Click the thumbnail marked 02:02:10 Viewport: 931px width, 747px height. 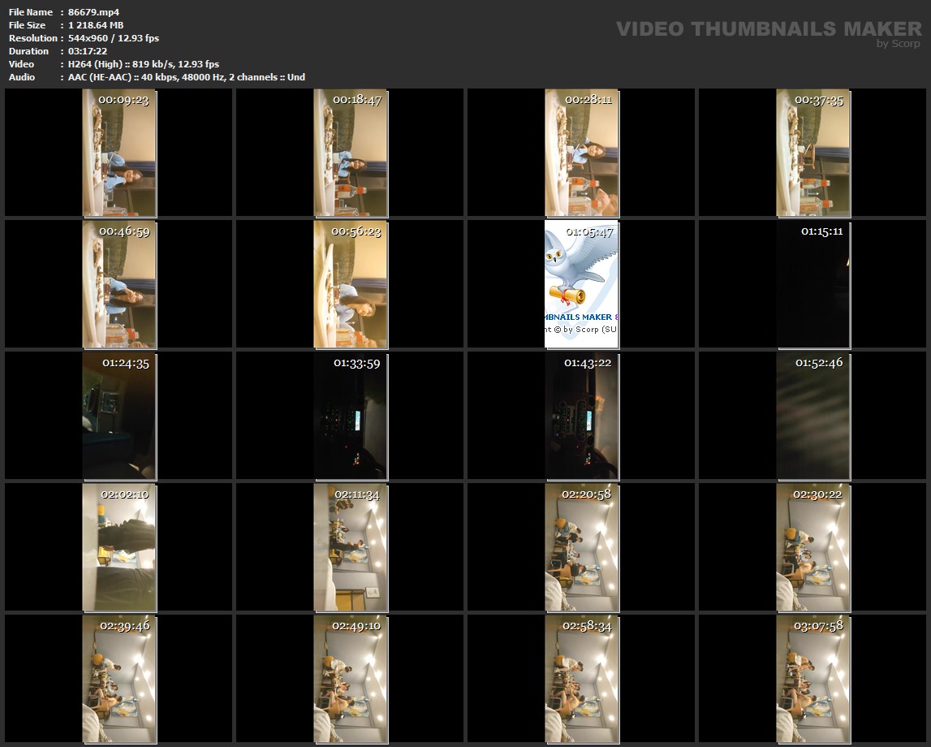[x=119, y=547]
